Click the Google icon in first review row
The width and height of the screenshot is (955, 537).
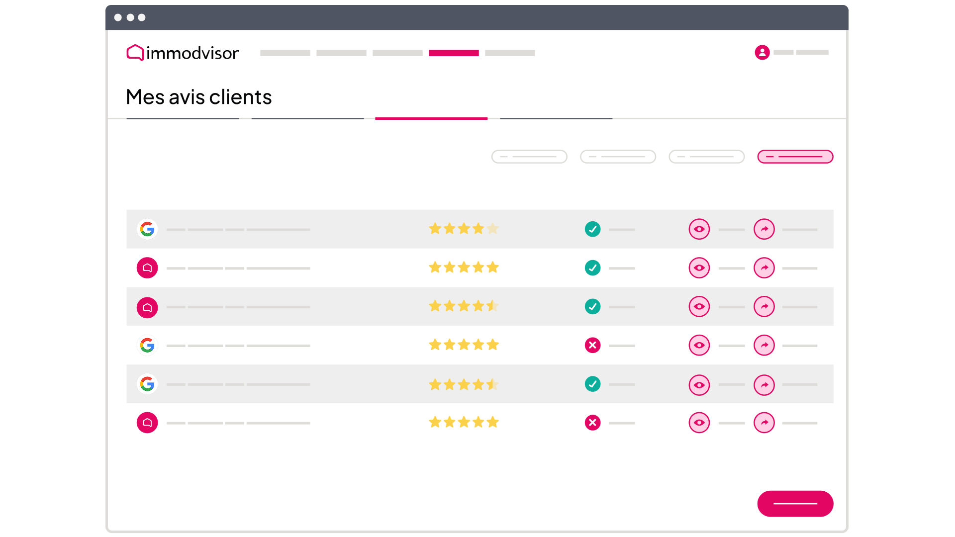[147, 229]
